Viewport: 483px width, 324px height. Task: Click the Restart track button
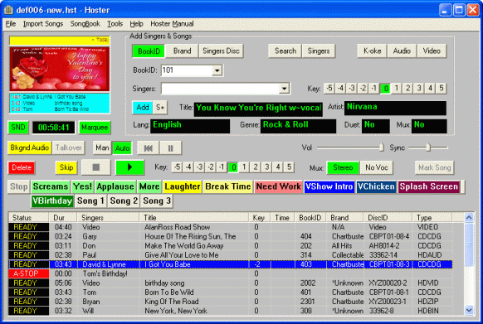coord(149,148)
